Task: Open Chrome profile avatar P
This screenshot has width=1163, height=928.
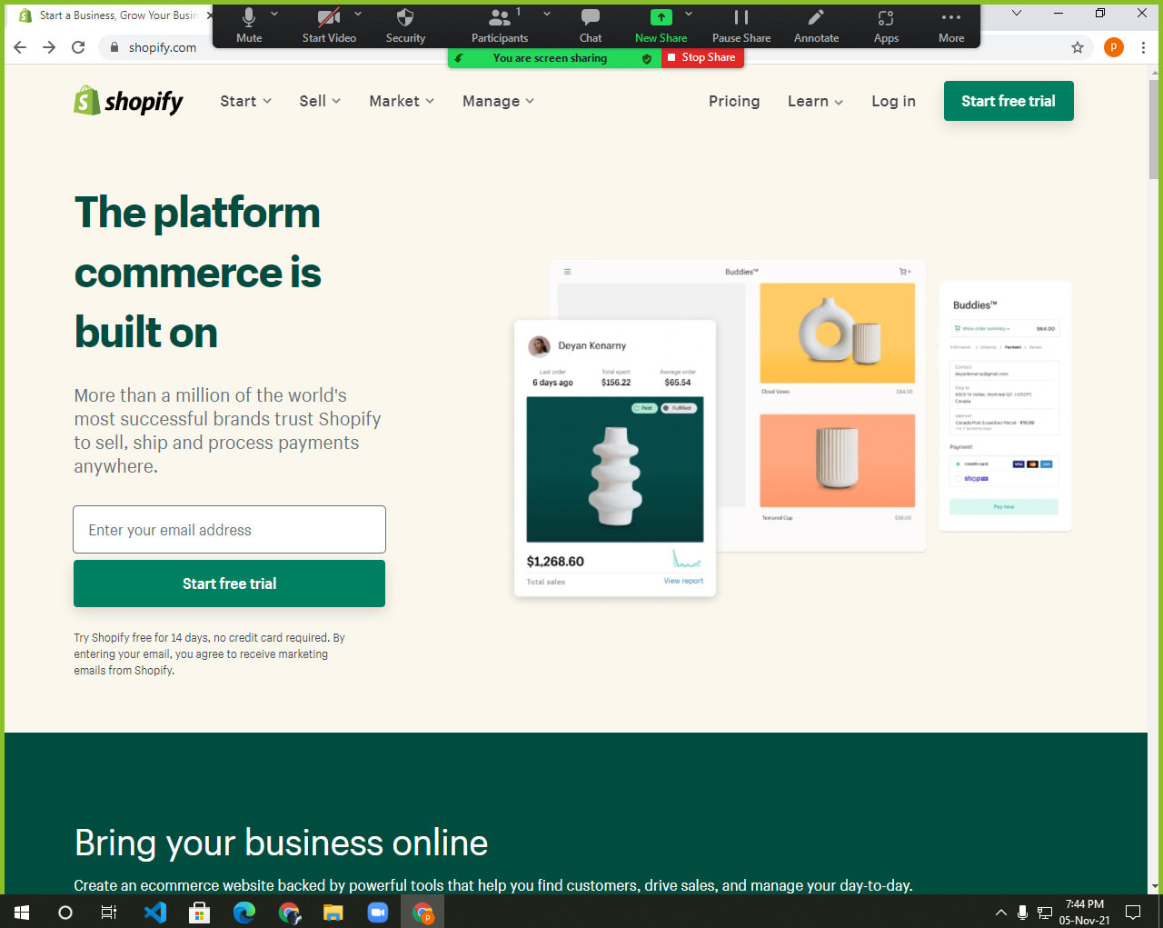Action: 1113,47
